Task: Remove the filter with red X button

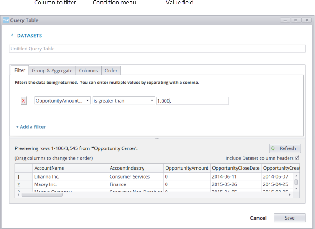Action: coord(23,101)
